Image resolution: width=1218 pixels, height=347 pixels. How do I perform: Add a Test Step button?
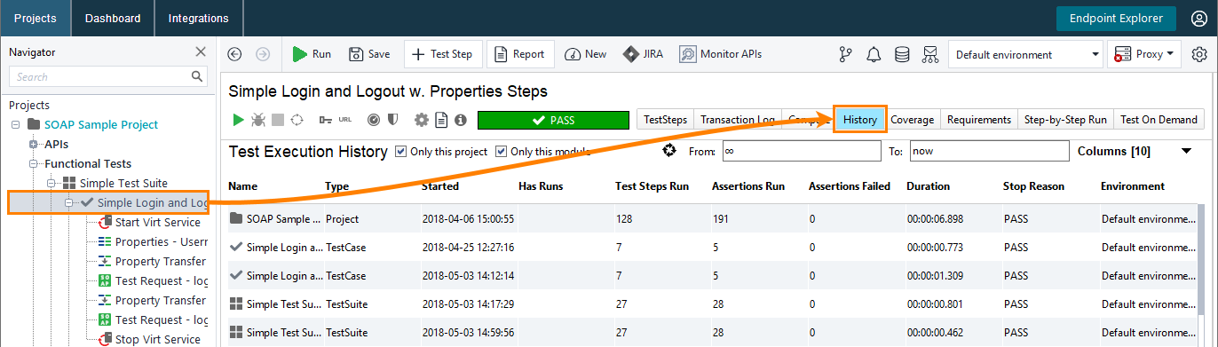[x=442, y=54]
